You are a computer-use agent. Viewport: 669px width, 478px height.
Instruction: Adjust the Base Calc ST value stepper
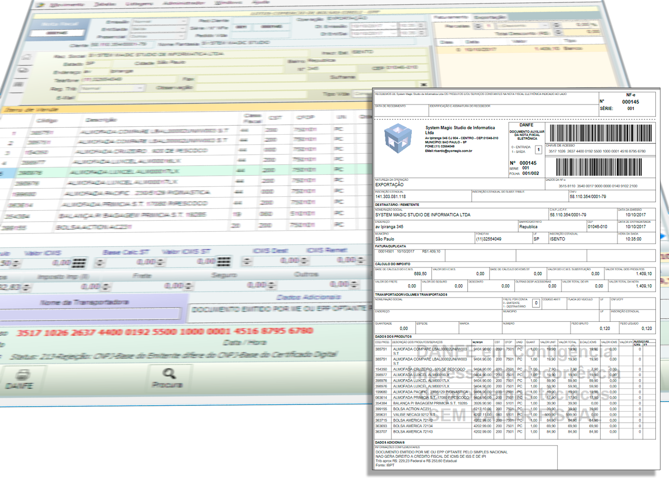pos(100,263)
